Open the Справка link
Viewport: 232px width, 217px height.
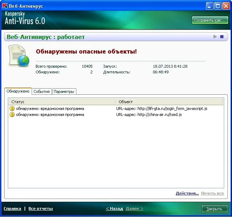tap(12, 208)
